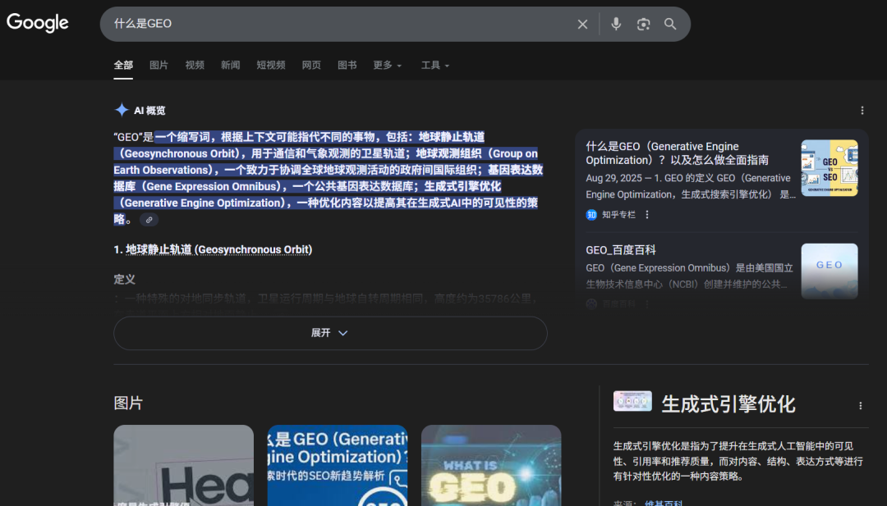Click inside the search input field
Image resolution: width=887 pixels, height=506 pixels.
329,24
